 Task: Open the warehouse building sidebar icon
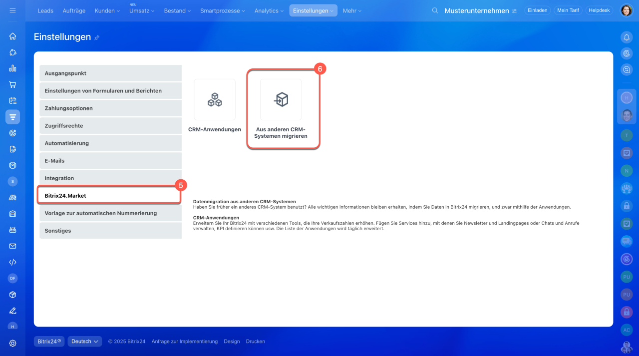(x=12, y=214)
